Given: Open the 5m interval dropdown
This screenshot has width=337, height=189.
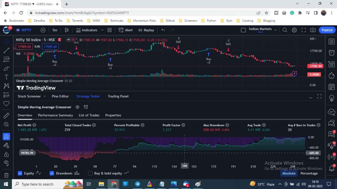Looking at the screenshot, I should pos(55,30).
